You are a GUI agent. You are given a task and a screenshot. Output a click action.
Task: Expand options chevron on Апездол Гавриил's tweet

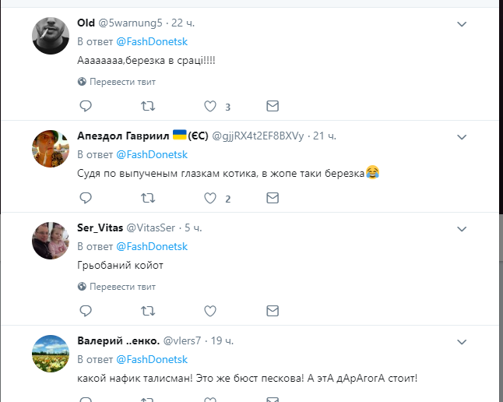462,136
